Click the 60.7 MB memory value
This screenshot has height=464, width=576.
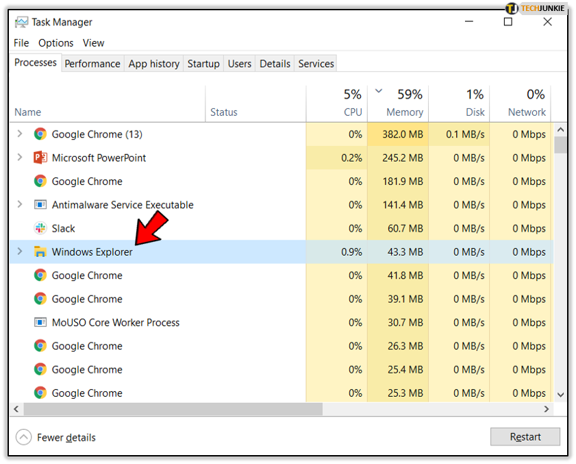pos(405,228)
